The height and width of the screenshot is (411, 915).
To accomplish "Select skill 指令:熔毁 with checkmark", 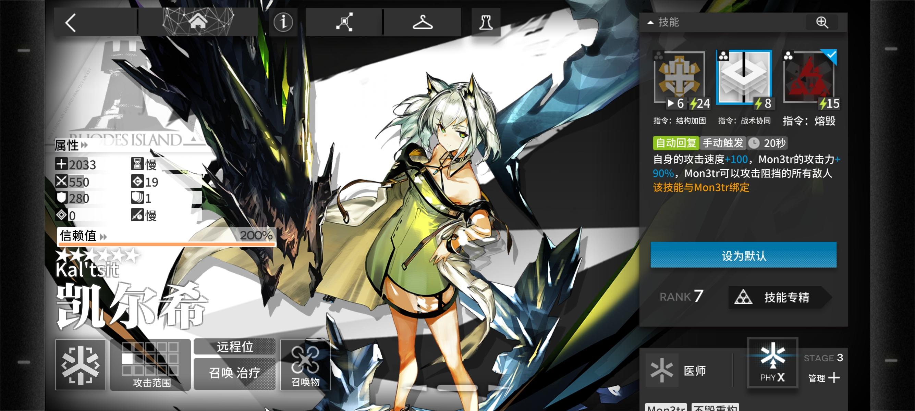I will click(808, 77).
